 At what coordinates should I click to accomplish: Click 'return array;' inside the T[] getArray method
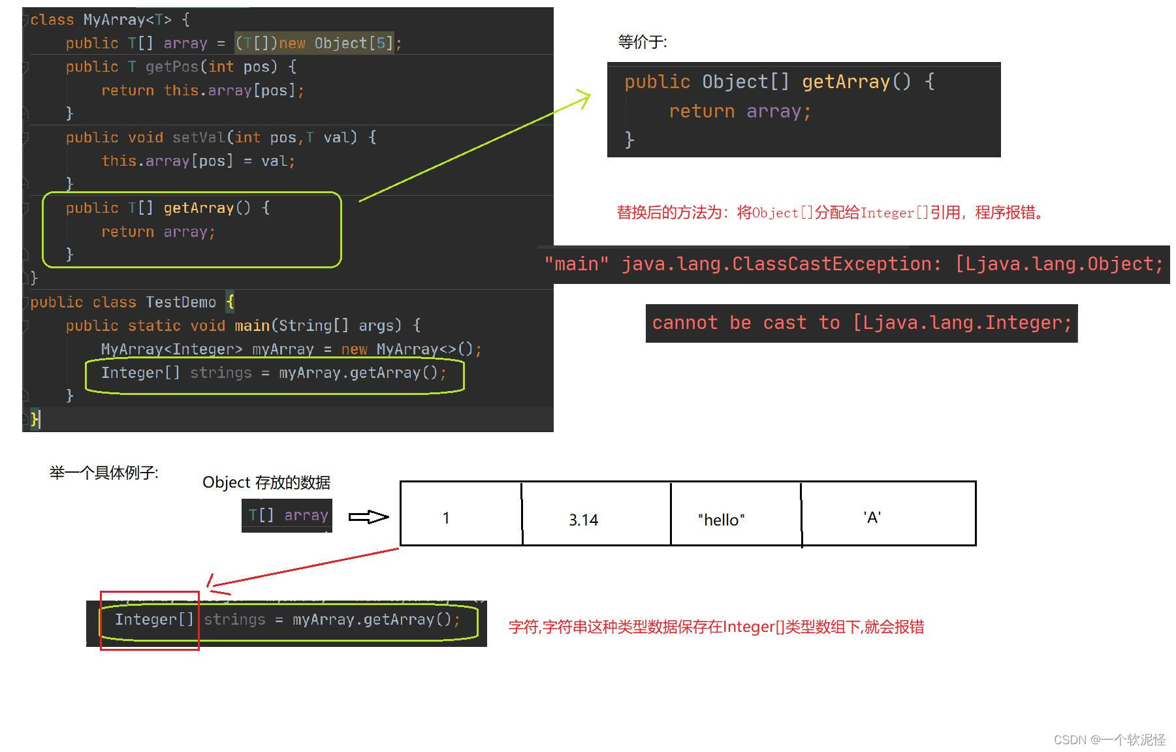(x=158, y=232)
